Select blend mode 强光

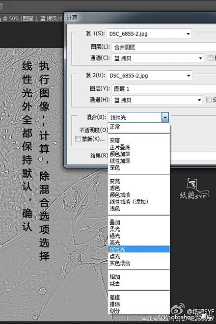coord(139,236)
